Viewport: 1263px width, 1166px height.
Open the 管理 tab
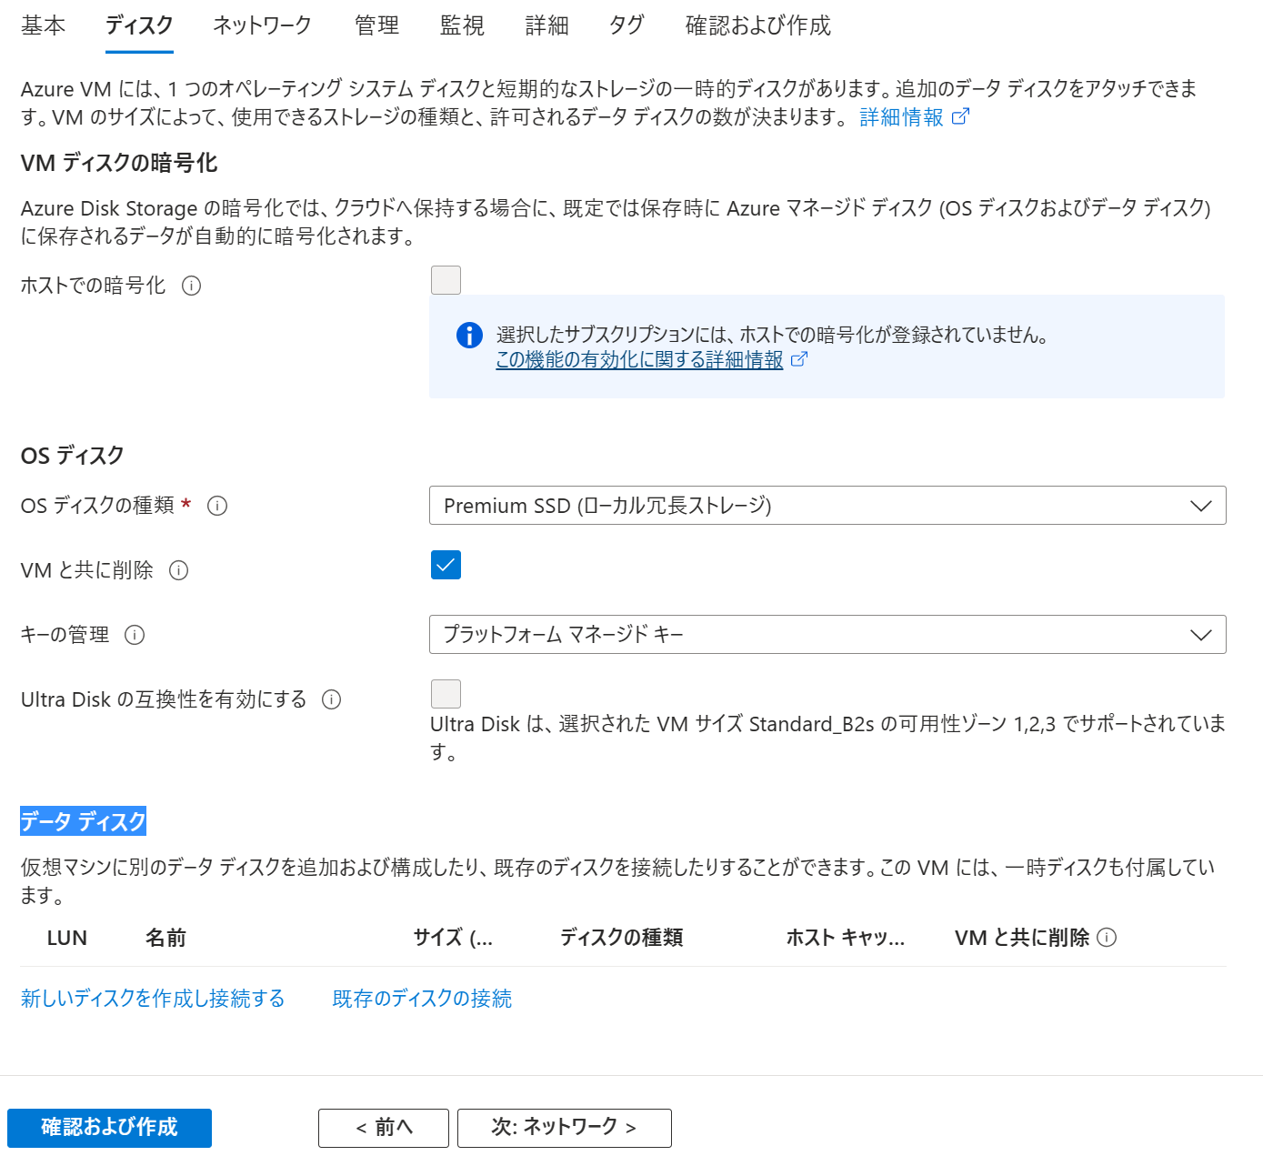tap(376, 25)
